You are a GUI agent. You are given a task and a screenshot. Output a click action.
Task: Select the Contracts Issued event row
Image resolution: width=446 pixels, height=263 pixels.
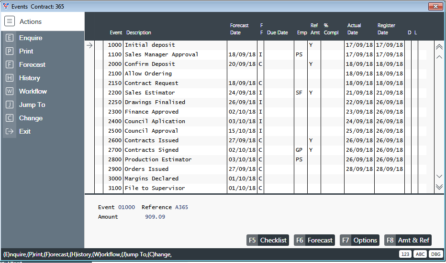coord(260,140)
